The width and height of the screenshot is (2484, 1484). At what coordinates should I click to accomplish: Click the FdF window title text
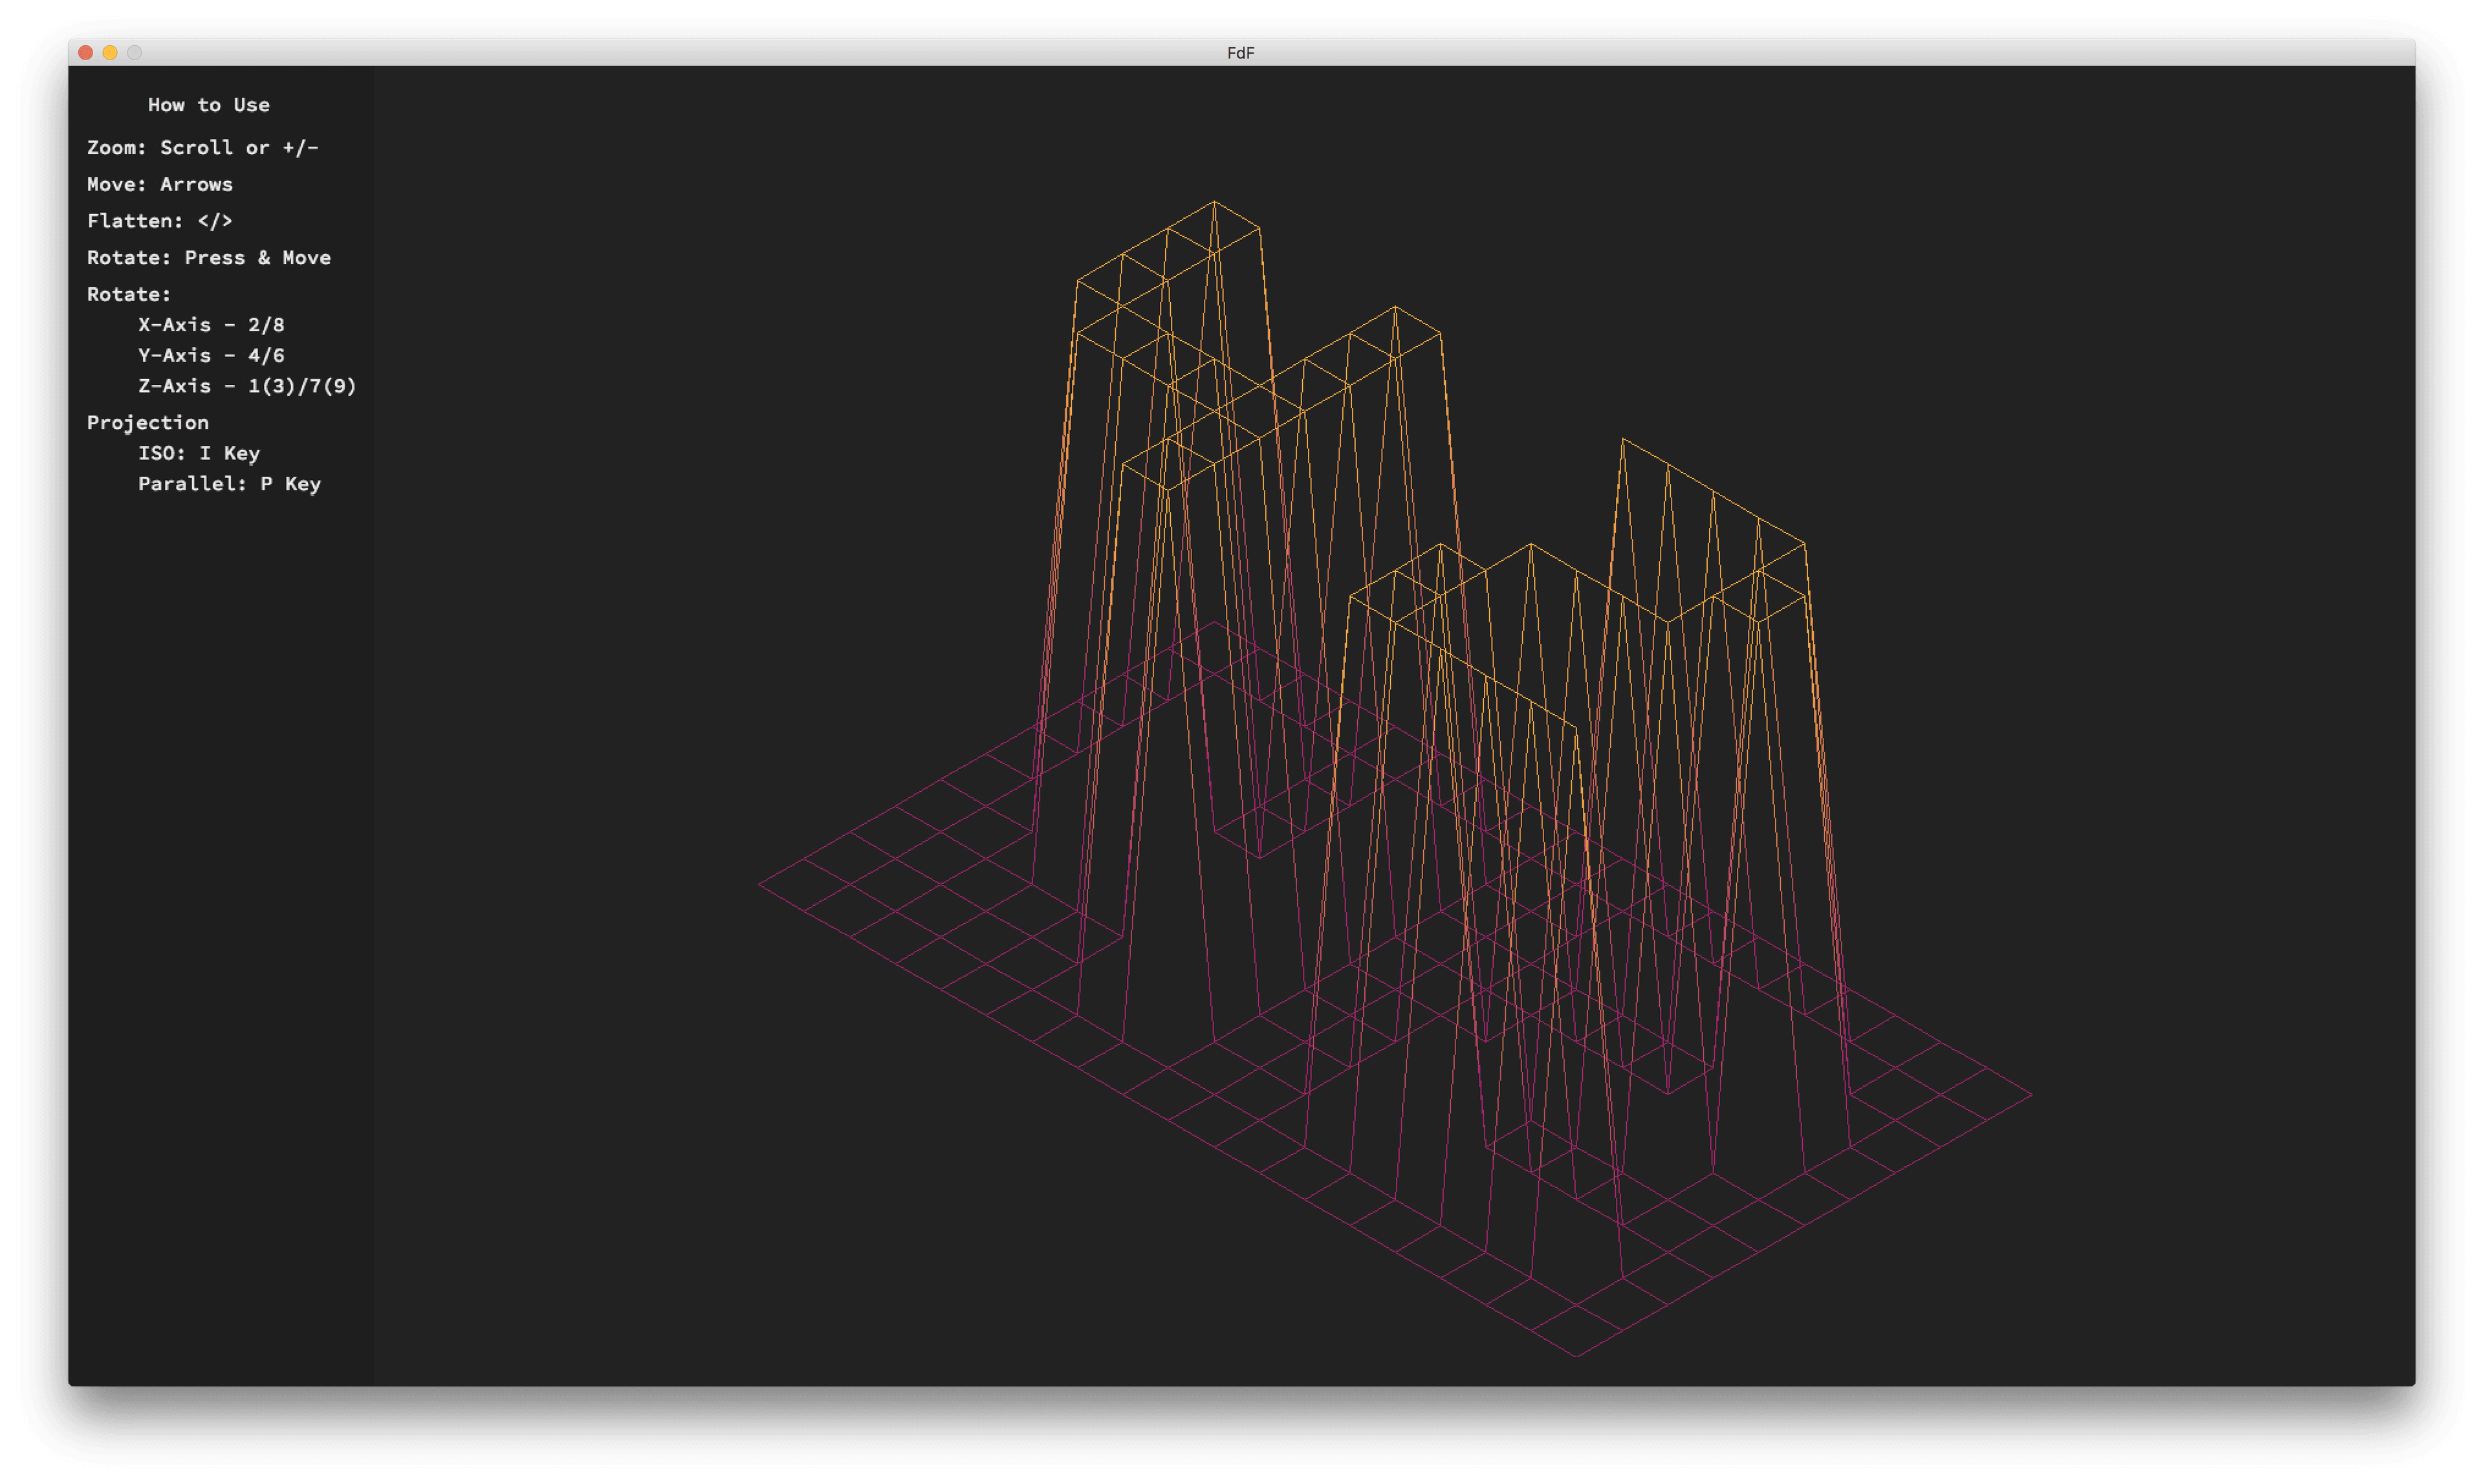tap(1240, 53)
